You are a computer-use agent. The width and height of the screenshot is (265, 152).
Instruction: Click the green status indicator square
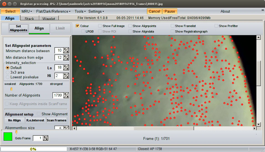8,137
